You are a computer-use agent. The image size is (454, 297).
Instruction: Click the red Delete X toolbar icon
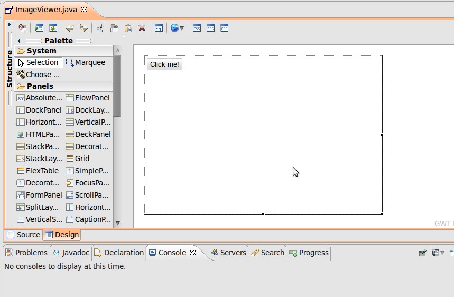[x=142, y=29]
